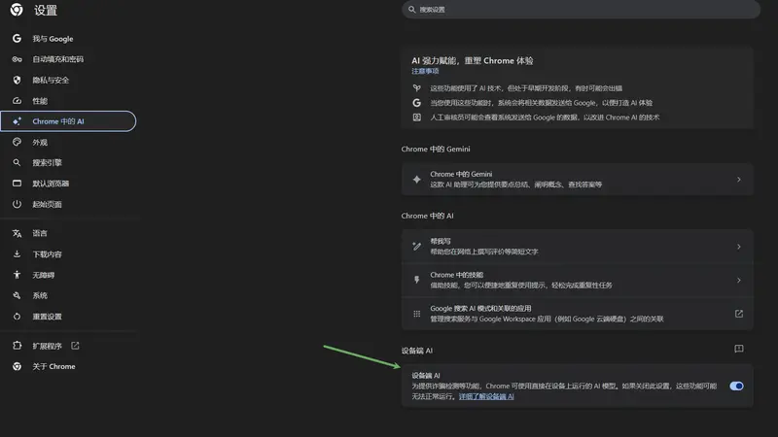Image resolution: width=778 pixels, height=437 pixels.
Task: Click the power icon for 起始页面
Action: click(x=17, y=204)
